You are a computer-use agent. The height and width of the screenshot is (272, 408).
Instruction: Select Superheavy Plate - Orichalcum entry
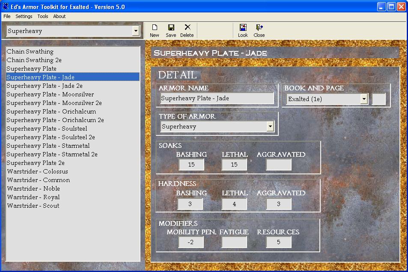tap(73, 111)
